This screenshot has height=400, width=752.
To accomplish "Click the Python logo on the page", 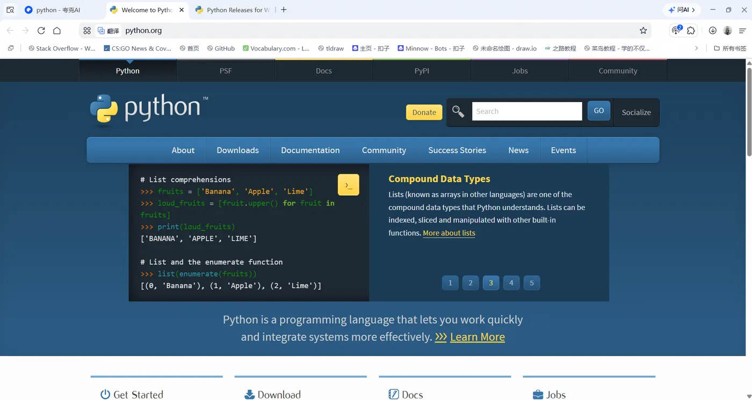I will pos(149,110).
